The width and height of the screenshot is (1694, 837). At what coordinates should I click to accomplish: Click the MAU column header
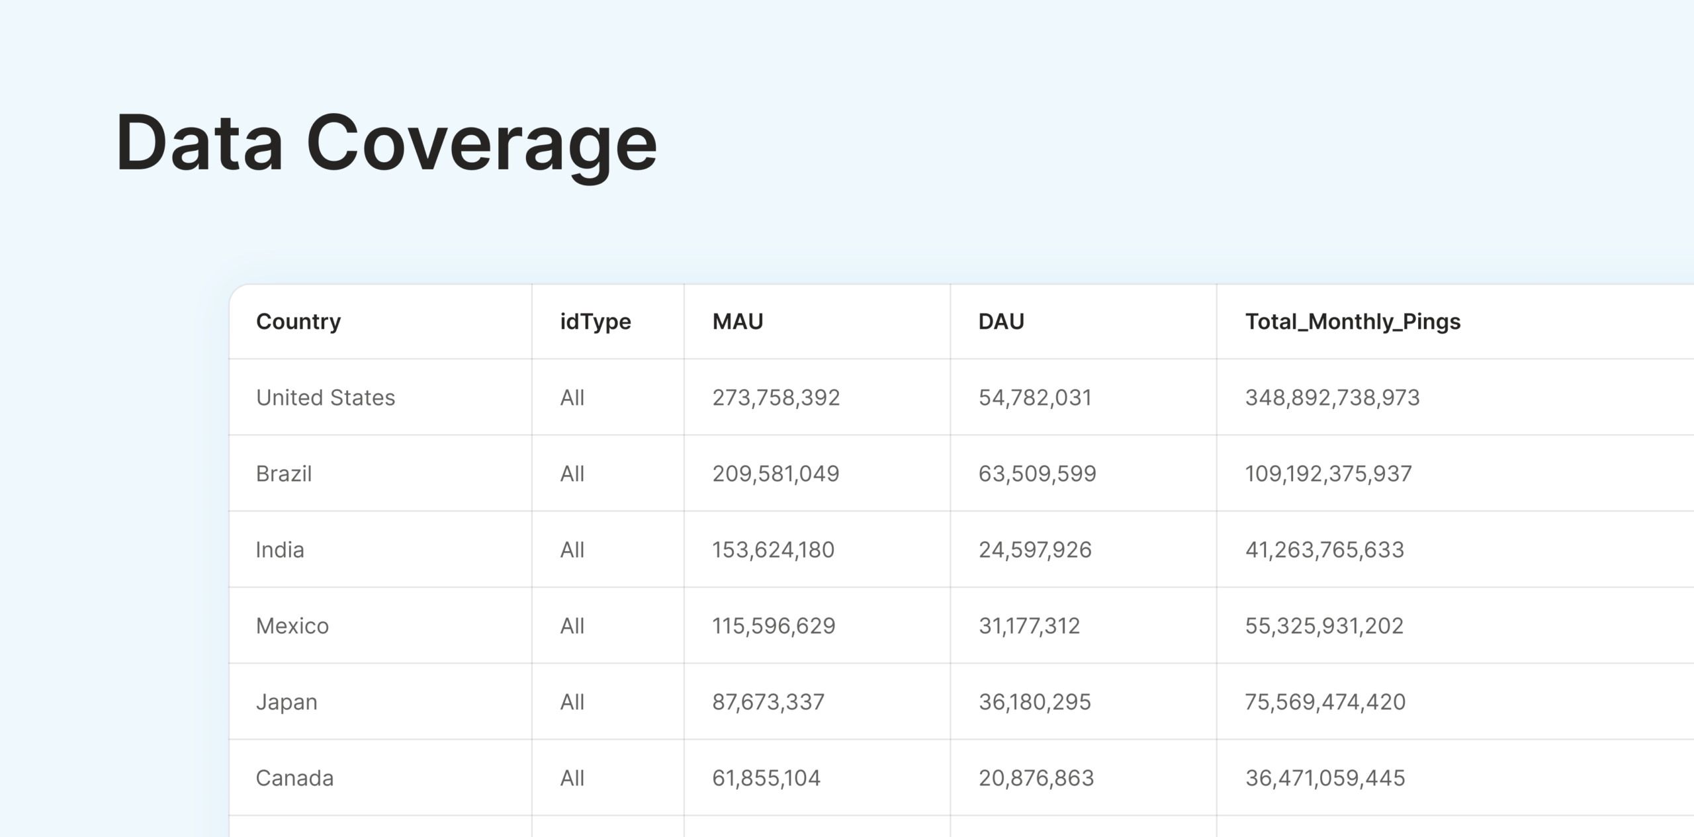(738, 322)
